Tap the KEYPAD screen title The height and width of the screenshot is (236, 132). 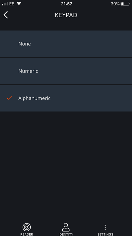coord(66,15)
